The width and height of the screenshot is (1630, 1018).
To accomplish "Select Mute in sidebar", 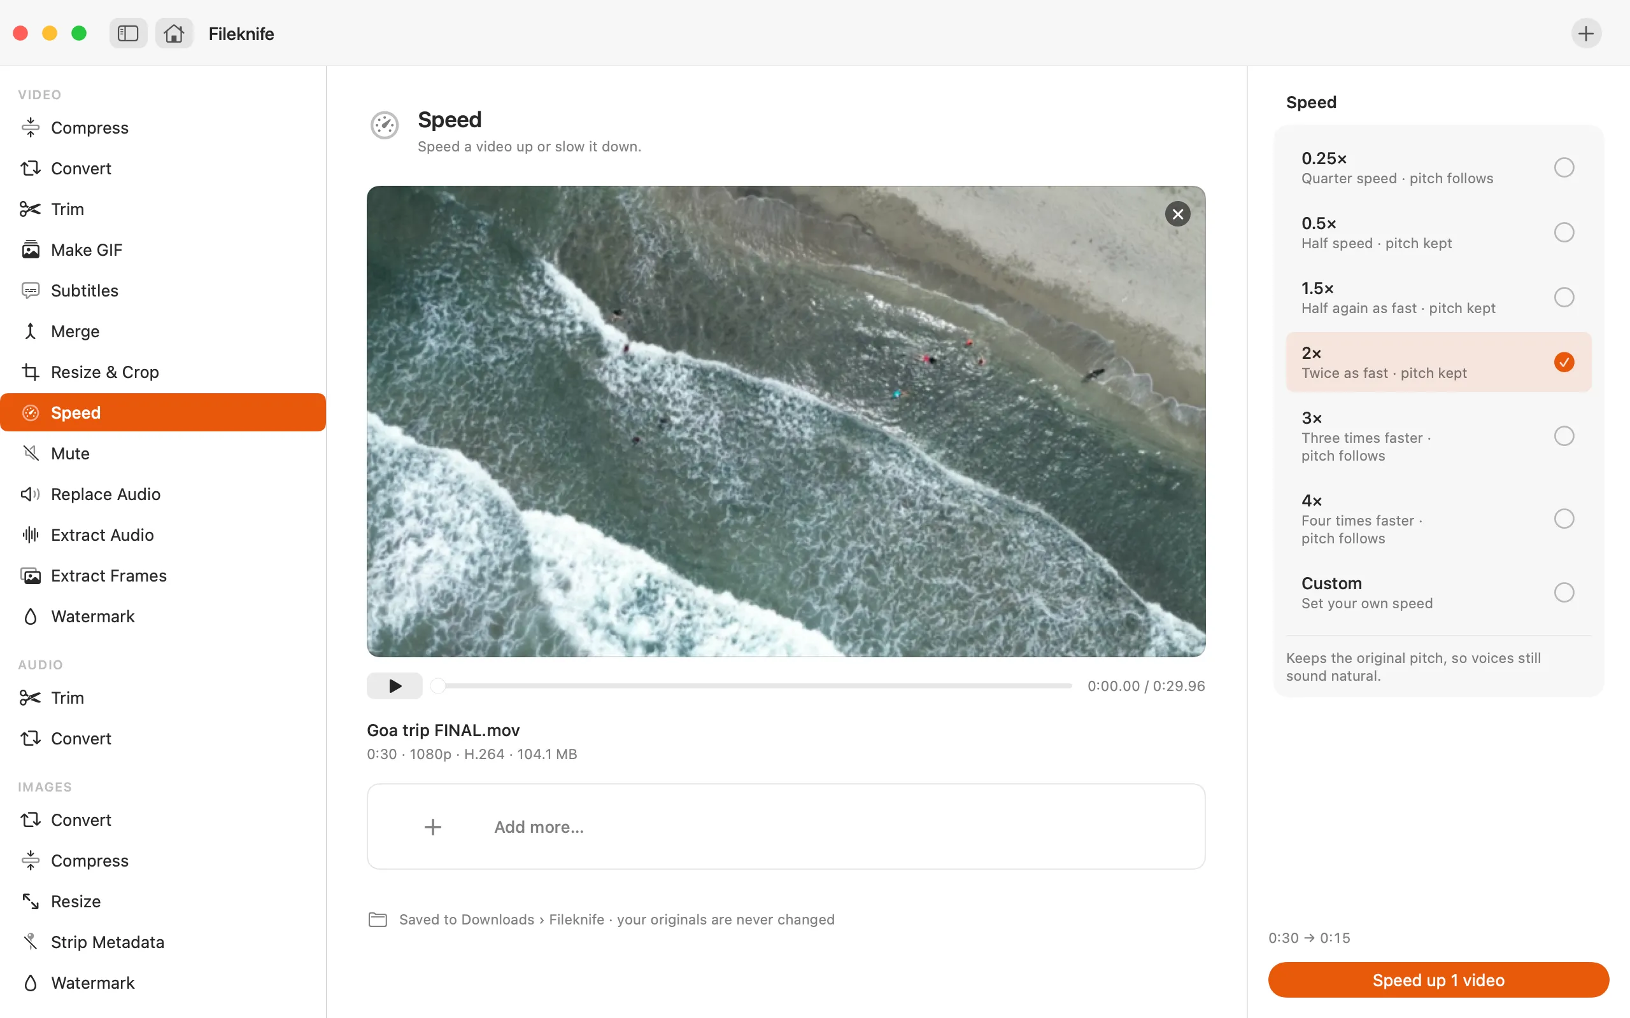I will (163, 453).
